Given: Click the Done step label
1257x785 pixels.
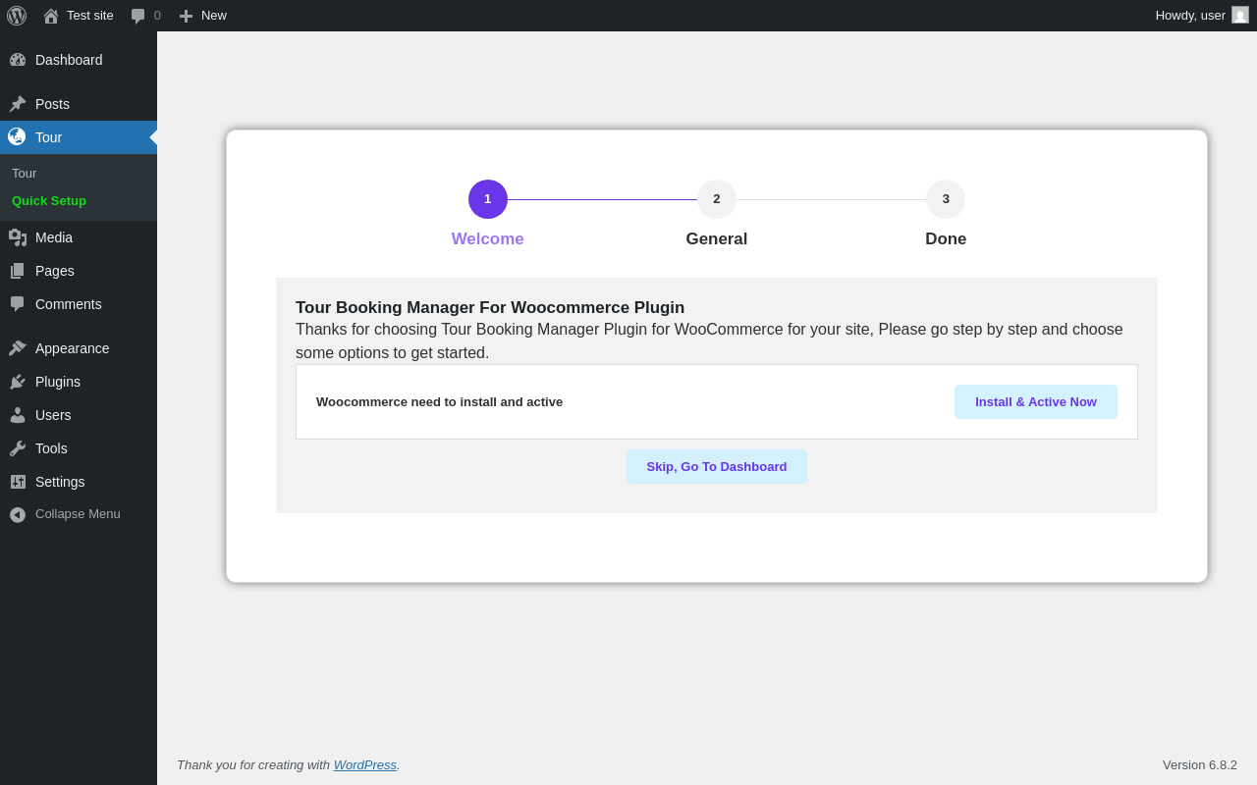Looking at the screenshot, I should tap(946, 239).
